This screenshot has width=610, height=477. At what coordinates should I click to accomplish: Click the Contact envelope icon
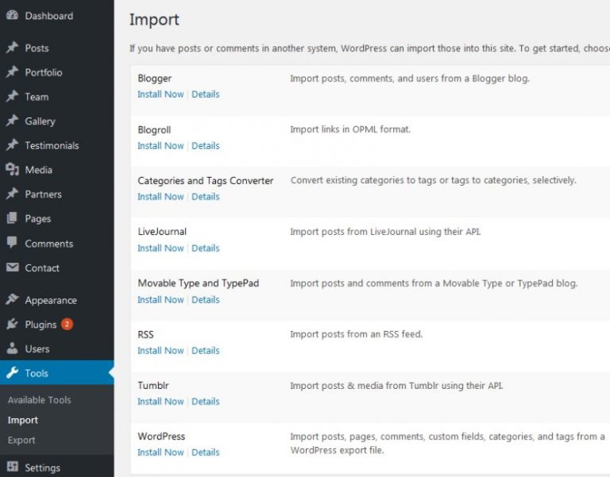(12, 267)
